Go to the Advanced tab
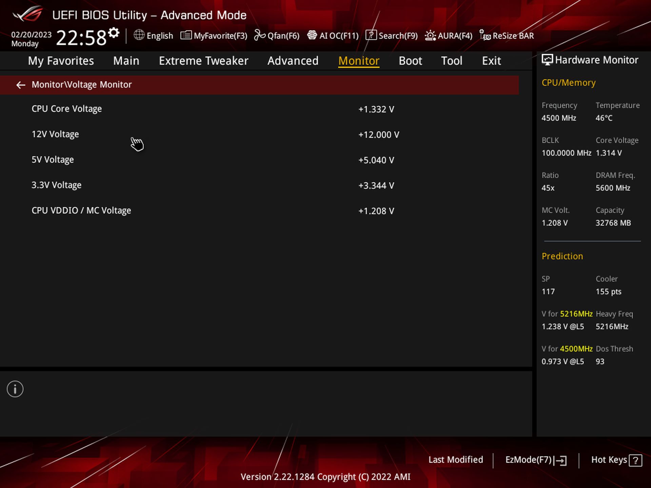 click(x=293, y=61)
